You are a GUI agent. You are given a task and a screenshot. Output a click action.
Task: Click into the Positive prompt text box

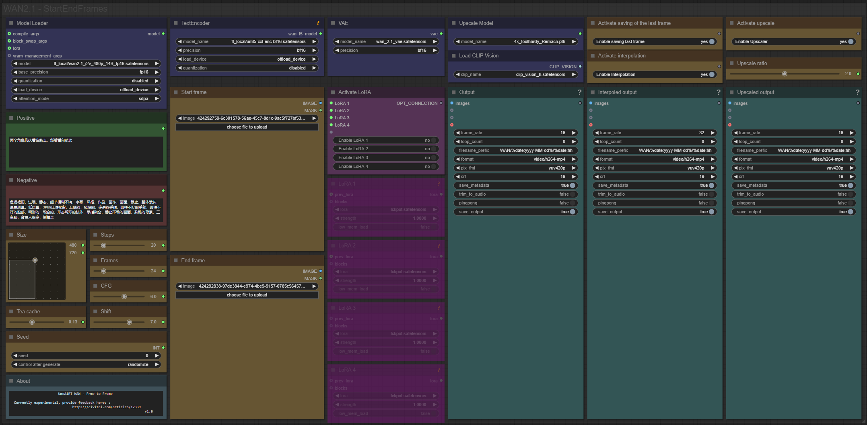click(86, 152)
